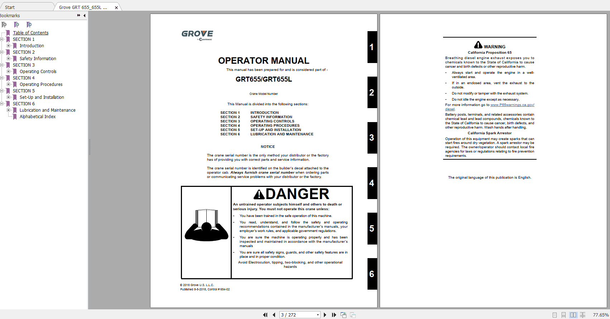Open the Lubrication and Maintenance bookmark
610x319 pixels.
(48, 110)
